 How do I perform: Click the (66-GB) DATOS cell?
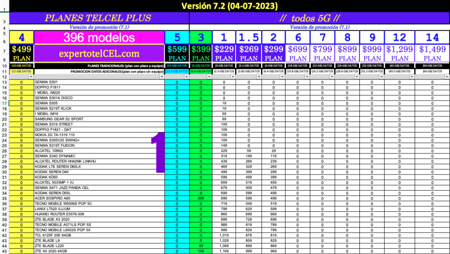[x=432, y=72]
